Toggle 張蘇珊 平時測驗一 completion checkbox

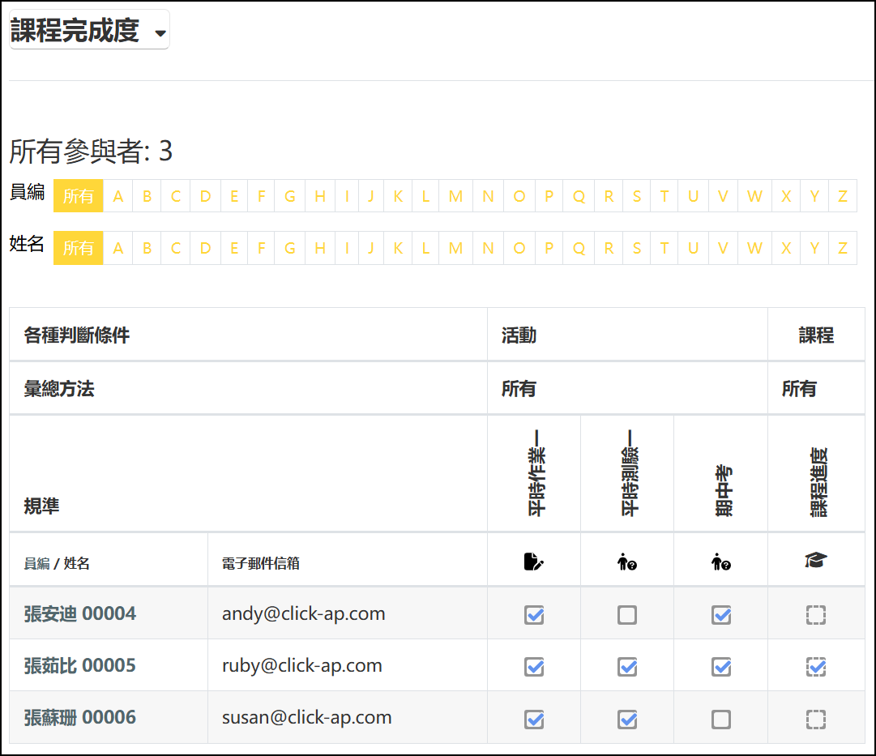pos(627,719)
